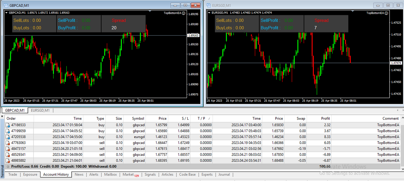This screenshot has height=181, width=404.
Task: Click profit value -5.71
Action: click(x=327, y=149)
